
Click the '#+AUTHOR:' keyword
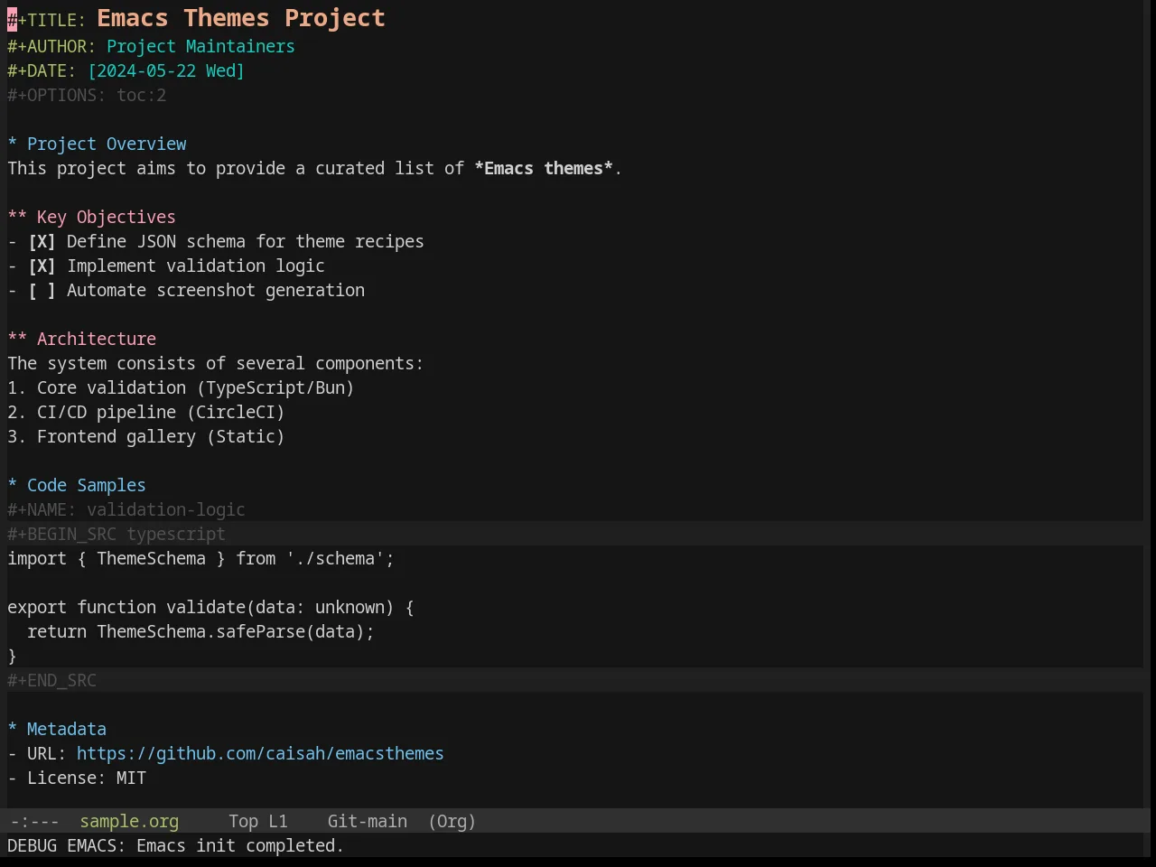[x=51, y=47]
